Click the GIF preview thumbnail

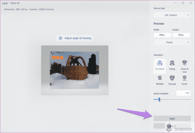click(75, 70)
